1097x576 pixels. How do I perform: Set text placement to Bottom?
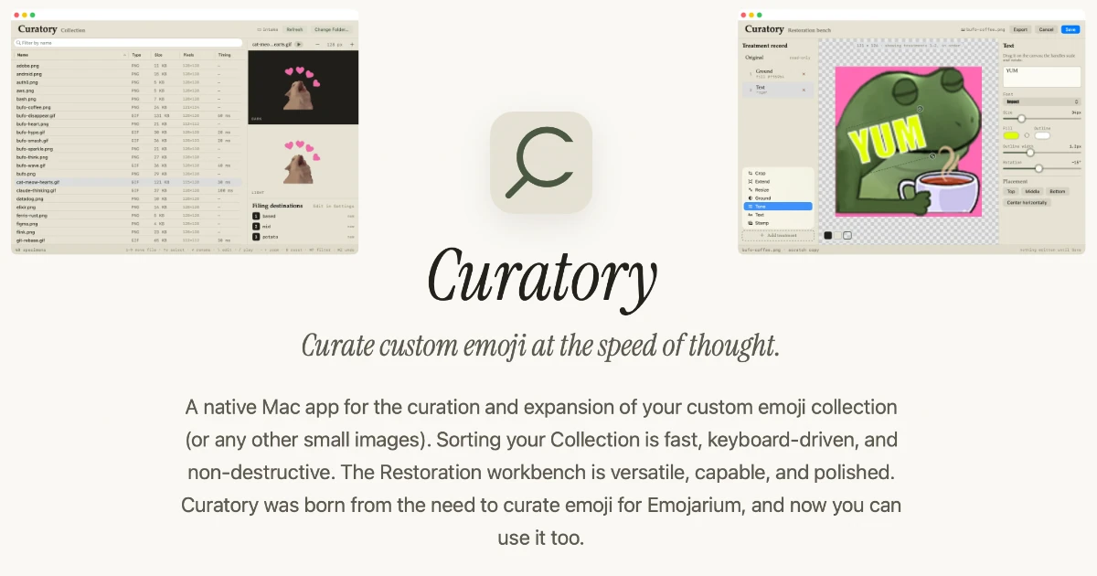pyautogui.click(x=1058, y=191)
